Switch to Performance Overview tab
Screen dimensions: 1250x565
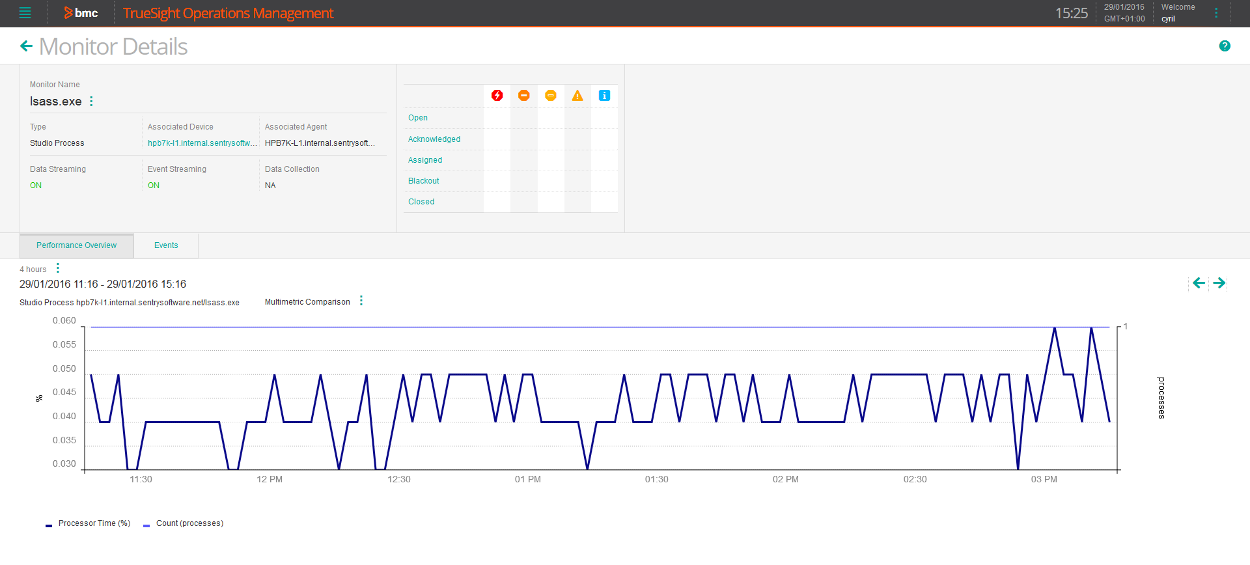[77, 245]
